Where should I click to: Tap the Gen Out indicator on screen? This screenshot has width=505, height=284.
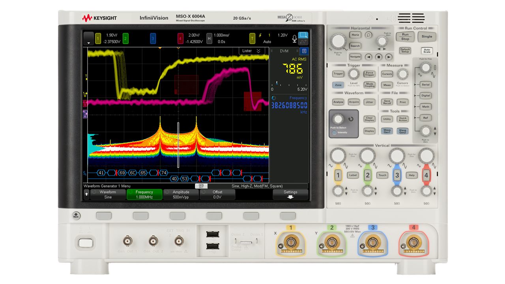[201, 186]
